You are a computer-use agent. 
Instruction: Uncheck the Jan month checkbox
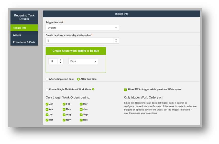[47, 104]
